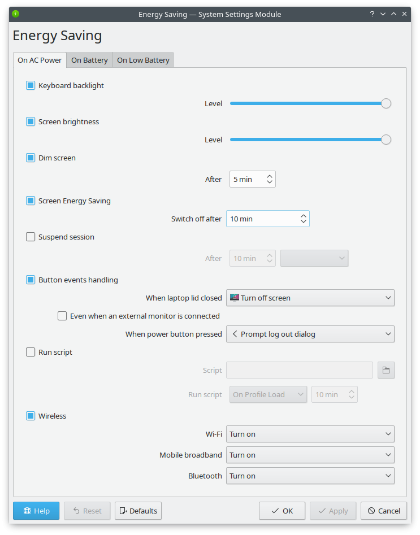Screen dimensions: 420x535
Task: Open the Bluetooth action dropdown
Action: (310, 476)
